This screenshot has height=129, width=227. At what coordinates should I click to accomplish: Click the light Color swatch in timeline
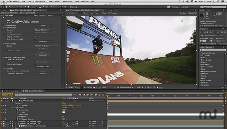click(64, 112)
